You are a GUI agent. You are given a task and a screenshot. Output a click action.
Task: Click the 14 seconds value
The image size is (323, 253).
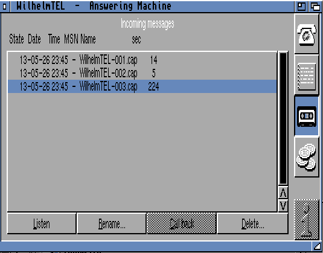click(154, 60)
